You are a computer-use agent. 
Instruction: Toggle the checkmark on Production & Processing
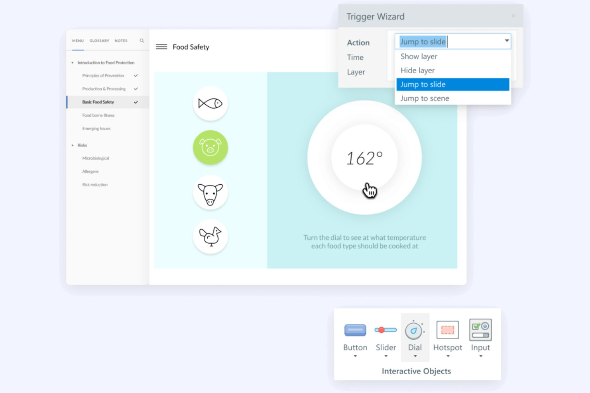pos(136,88)
